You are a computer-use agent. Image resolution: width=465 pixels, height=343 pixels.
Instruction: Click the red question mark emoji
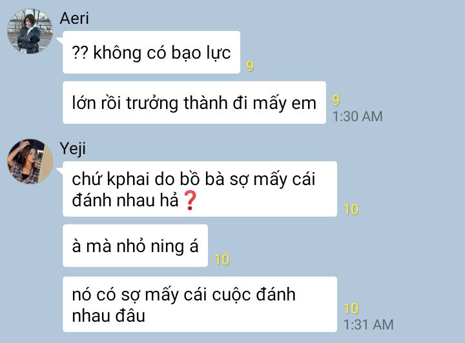(190, 201)
